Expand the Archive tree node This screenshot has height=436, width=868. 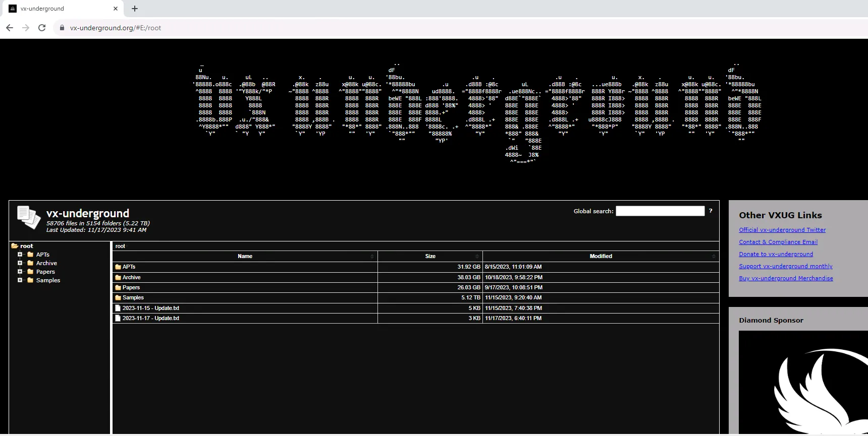point(20,263)
